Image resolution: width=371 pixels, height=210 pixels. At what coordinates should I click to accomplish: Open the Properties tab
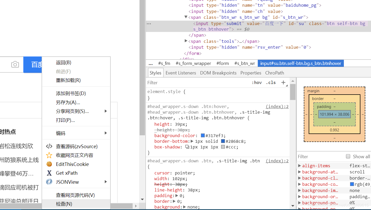[x=251, y=73]
